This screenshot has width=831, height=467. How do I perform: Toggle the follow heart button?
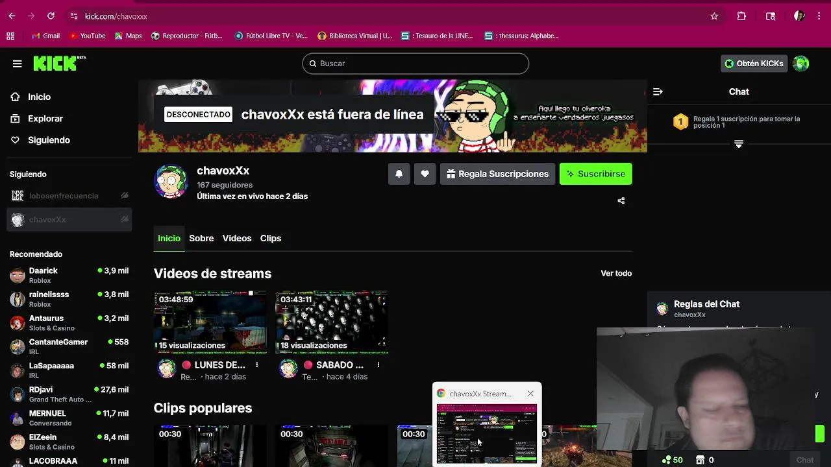tap(425, 174)
